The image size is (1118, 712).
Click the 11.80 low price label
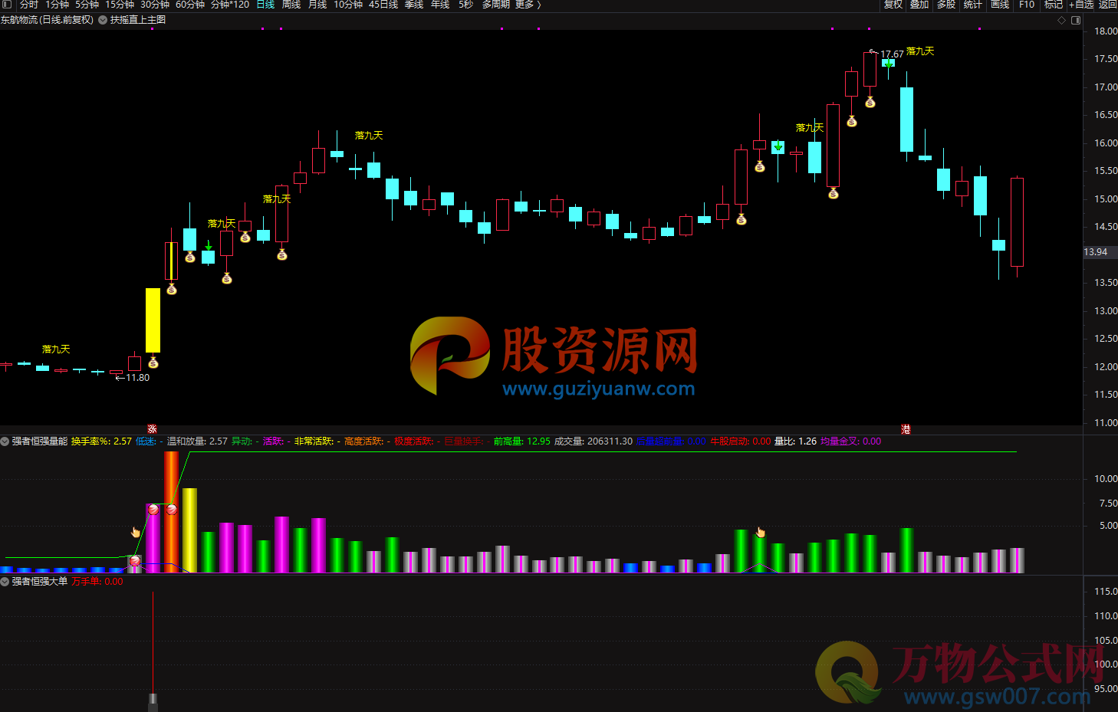[137, 378]
